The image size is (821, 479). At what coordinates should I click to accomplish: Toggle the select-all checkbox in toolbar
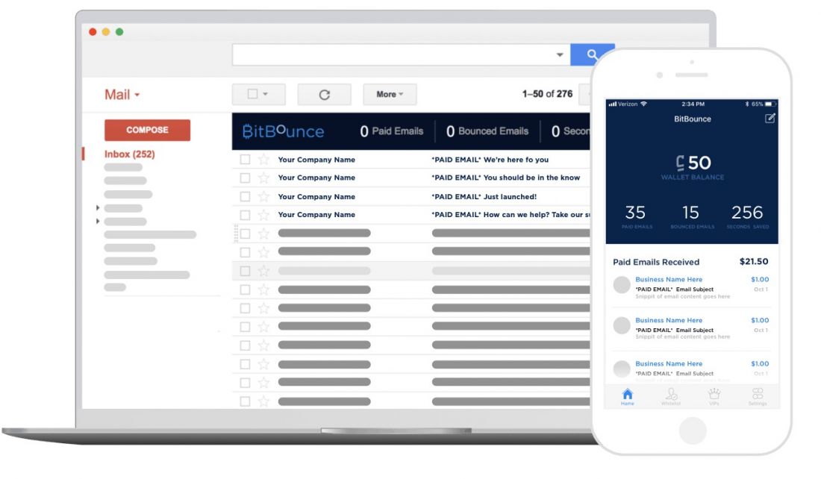(x=252, y=94)
